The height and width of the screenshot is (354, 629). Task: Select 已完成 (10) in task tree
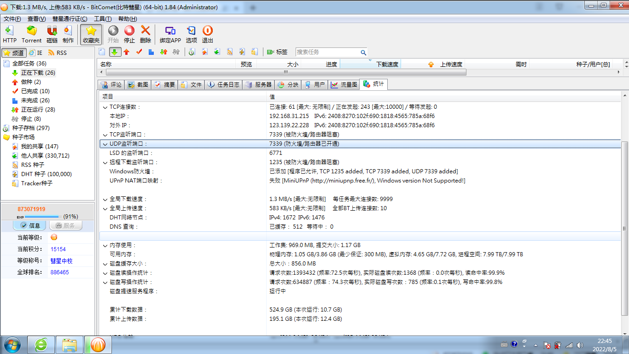(35, 91)
